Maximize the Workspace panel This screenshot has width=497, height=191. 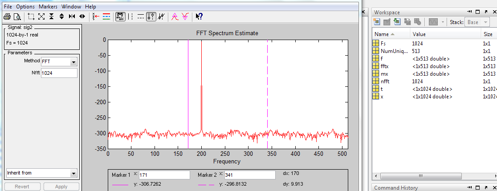(x=478, y=12)
